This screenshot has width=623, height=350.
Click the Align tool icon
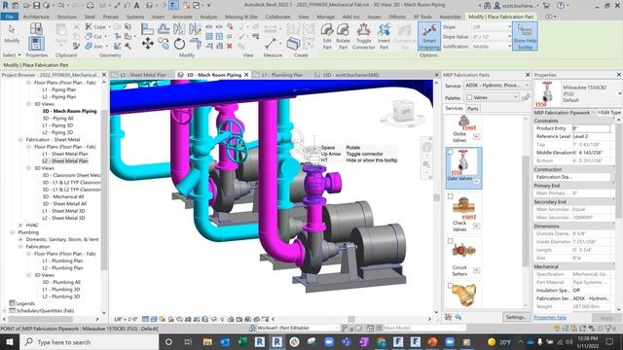(147, 28)
